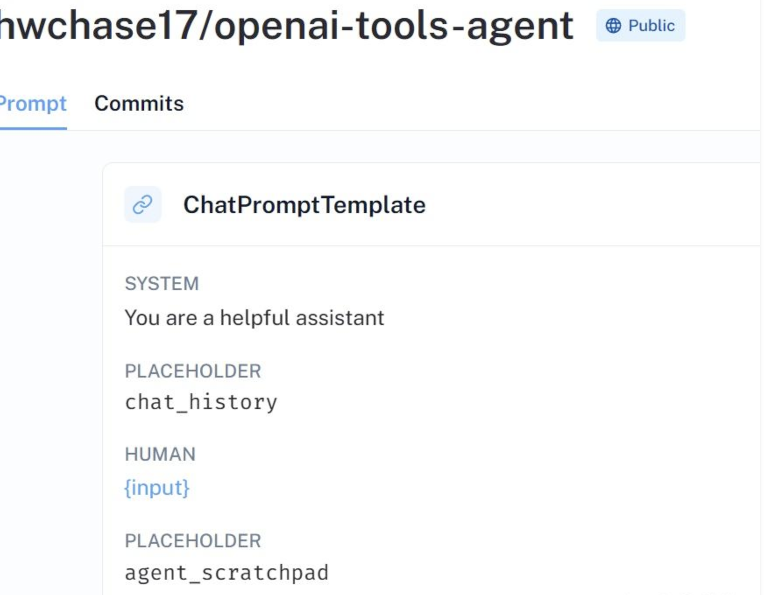Click the PLACEHOLDER label above chat_history
The height and width of the screenshot is (595, 764).
(x=193, y=371)
